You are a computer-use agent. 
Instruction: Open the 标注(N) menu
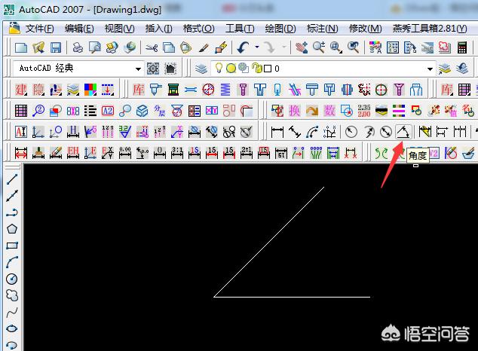click(322, 29)
